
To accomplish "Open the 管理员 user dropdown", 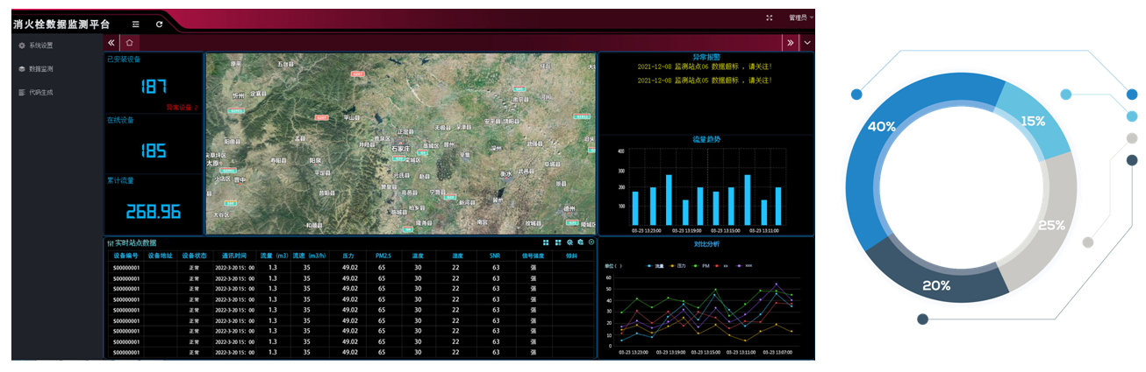I will [x=799, y=18].
